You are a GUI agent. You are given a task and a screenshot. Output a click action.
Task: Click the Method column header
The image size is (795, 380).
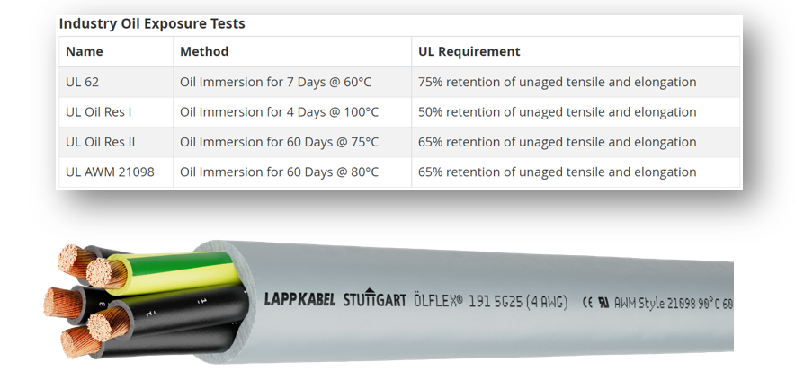204,51
